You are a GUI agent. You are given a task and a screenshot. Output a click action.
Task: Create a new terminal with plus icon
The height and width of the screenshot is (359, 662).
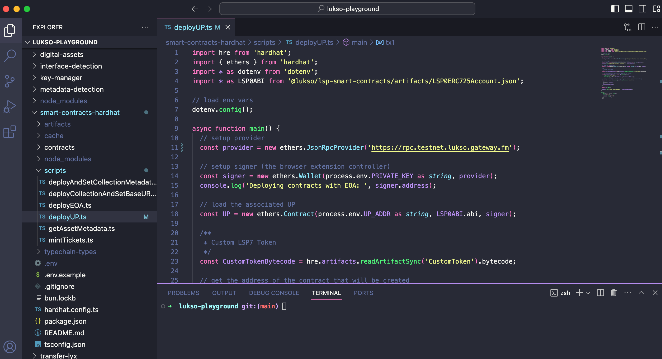pyautogui.click(x=579, y=293)
